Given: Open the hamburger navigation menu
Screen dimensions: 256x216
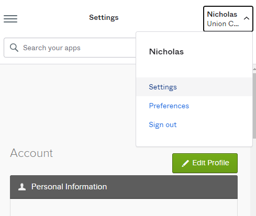Looking at the screenshot, I should pos(10,19).
